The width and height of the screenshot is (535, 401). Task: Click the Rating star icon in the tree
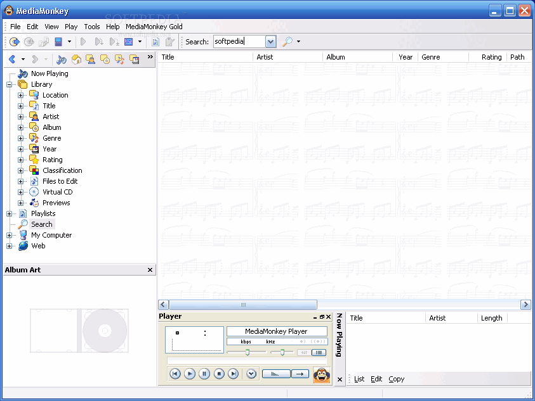34,159
